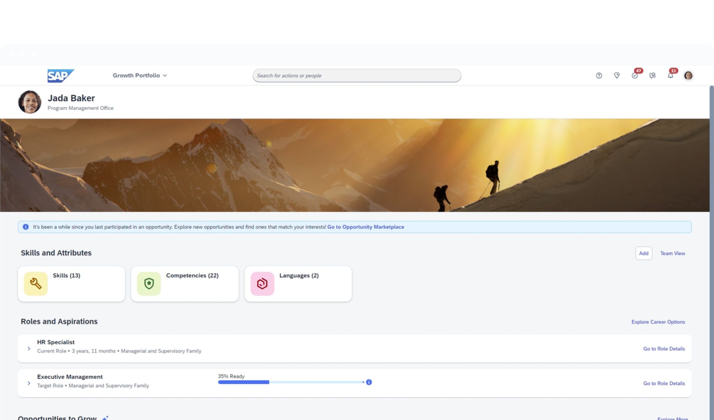Click the SAP logo
Viewport: 714px width, 420px height.
pos(60,75)
